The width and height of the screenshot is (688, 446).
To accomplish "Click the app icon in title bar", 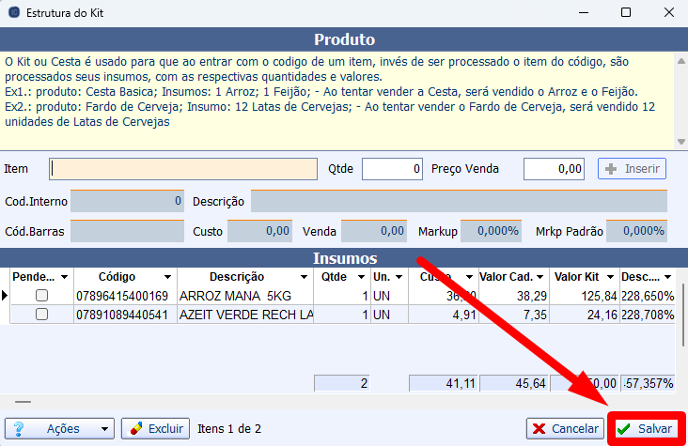I will pyautogui.click(x=14, y=14).
